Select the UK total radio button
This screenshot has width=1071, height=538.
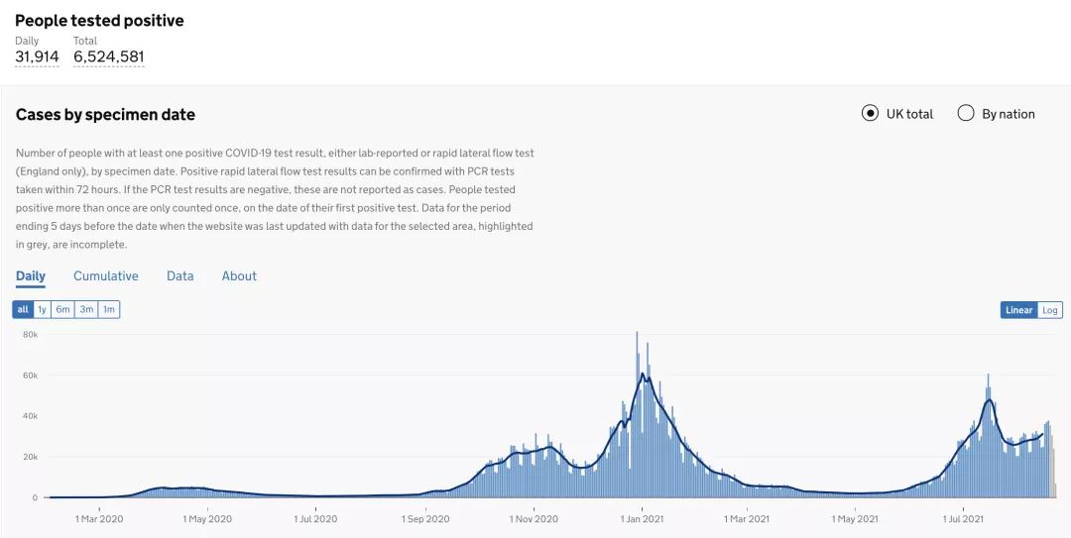(870, 113)
